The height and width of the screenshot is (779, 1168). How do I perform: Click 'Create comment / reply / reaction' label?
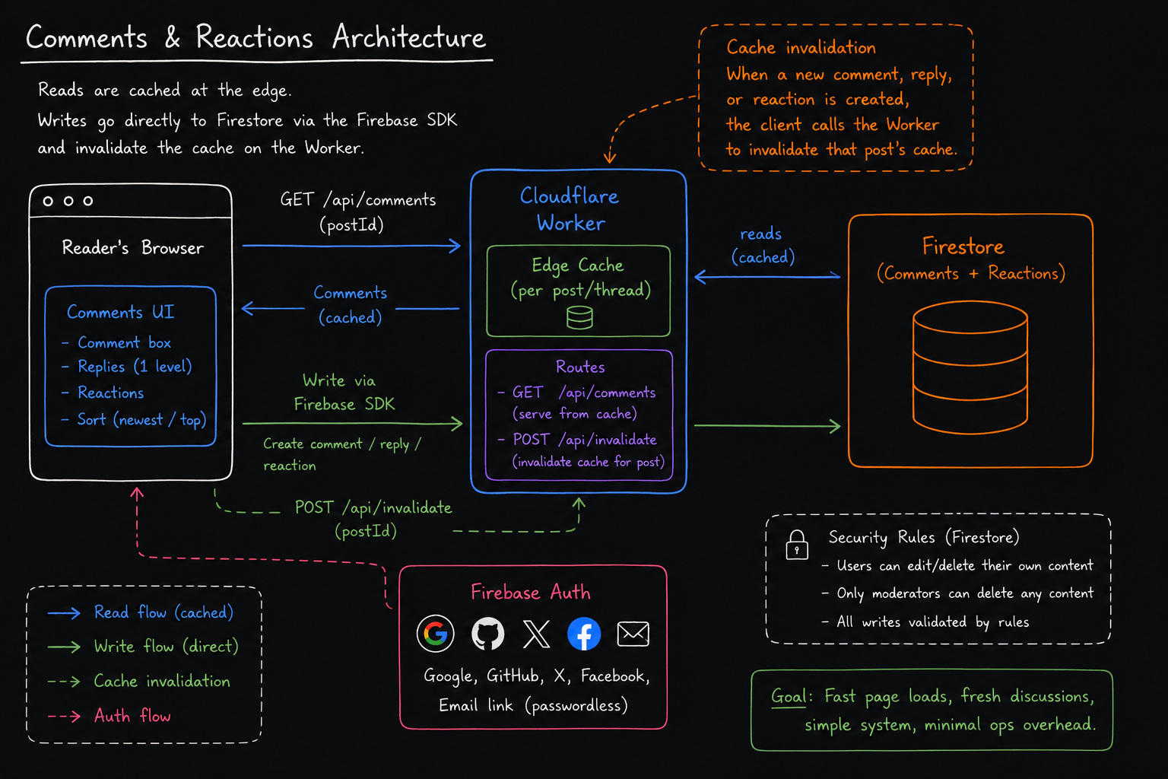click(x=342, y=454)
